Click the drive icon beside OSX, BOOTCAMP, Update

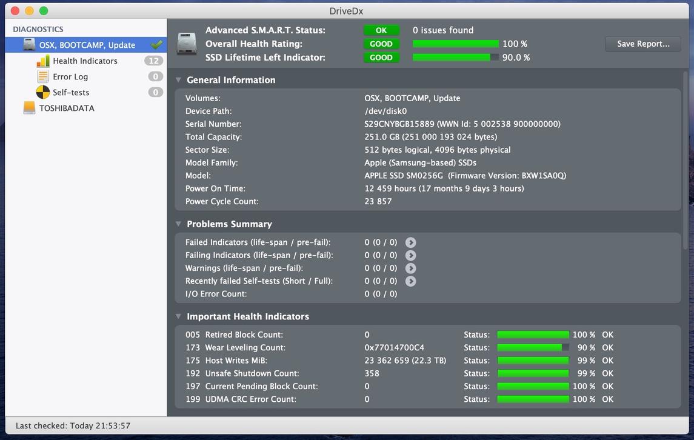[29, 45]
